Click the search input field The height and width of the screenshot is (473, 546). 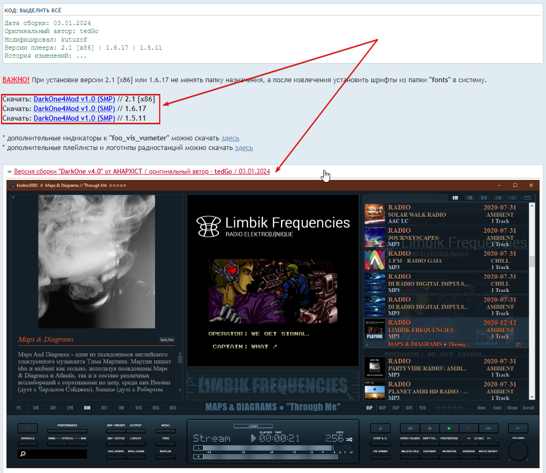pyautogui.click(x=52, y=454)
